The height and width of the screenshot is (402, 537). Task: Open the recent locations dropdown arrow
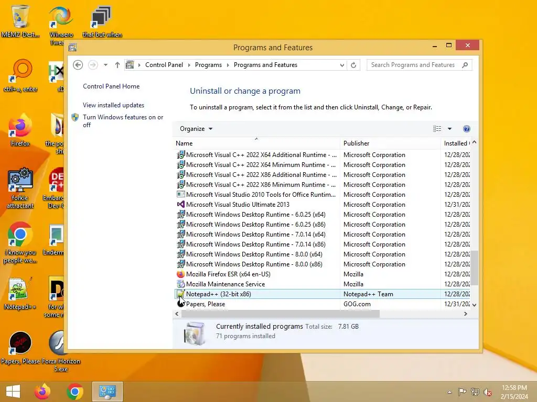[105, 65]
